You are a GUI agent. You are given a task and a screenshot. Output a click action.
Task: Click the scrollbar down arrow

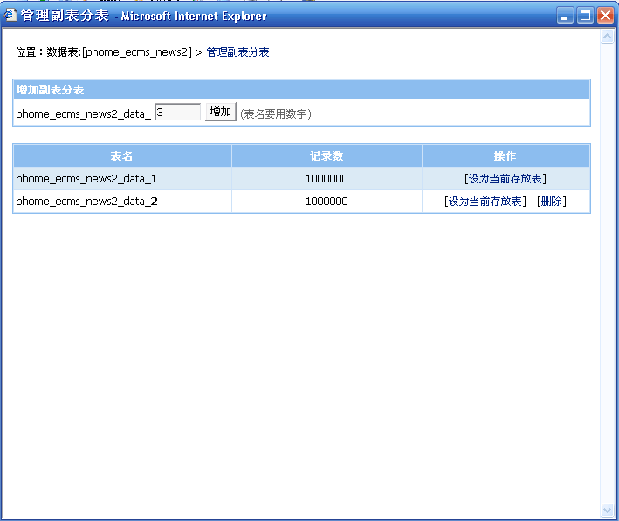coord(608,510)
